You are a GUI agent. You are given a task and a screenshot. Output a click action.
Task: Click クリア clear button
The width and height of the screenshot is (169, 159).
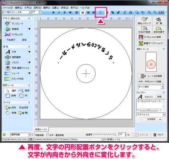(x=158, y=135)
